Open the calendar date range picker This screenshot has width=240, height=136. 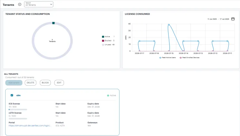pos(233,19)
